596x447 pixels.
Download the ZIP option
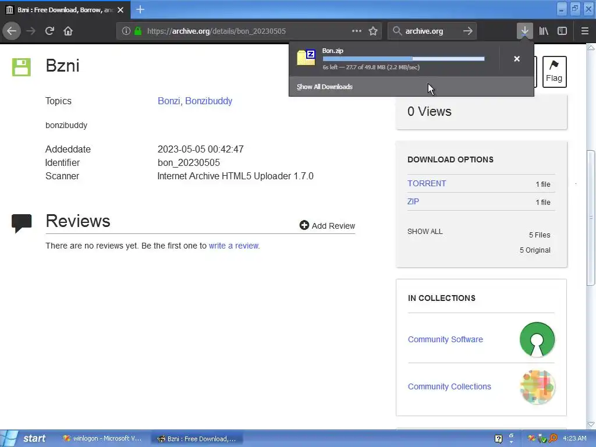(413, 201)
